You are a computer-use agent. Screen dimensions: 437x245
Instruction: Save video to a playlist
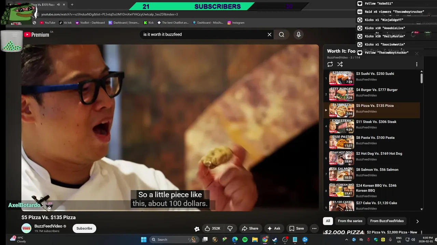point(296,228)
